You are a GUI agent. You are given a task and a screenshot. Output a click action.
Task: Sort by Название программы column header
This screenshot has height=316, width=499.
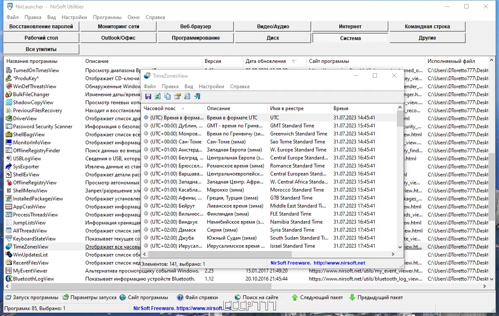point(43,61)
